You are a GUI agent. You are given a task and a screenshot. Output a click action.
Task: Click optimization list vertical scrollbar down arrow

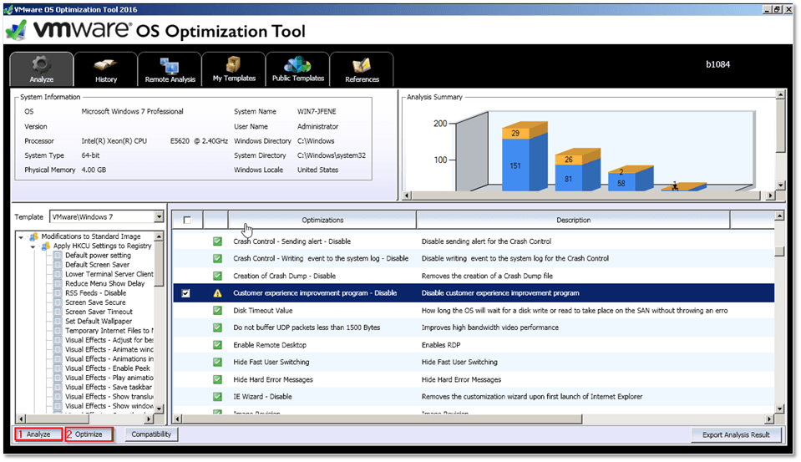click(779, 409)
